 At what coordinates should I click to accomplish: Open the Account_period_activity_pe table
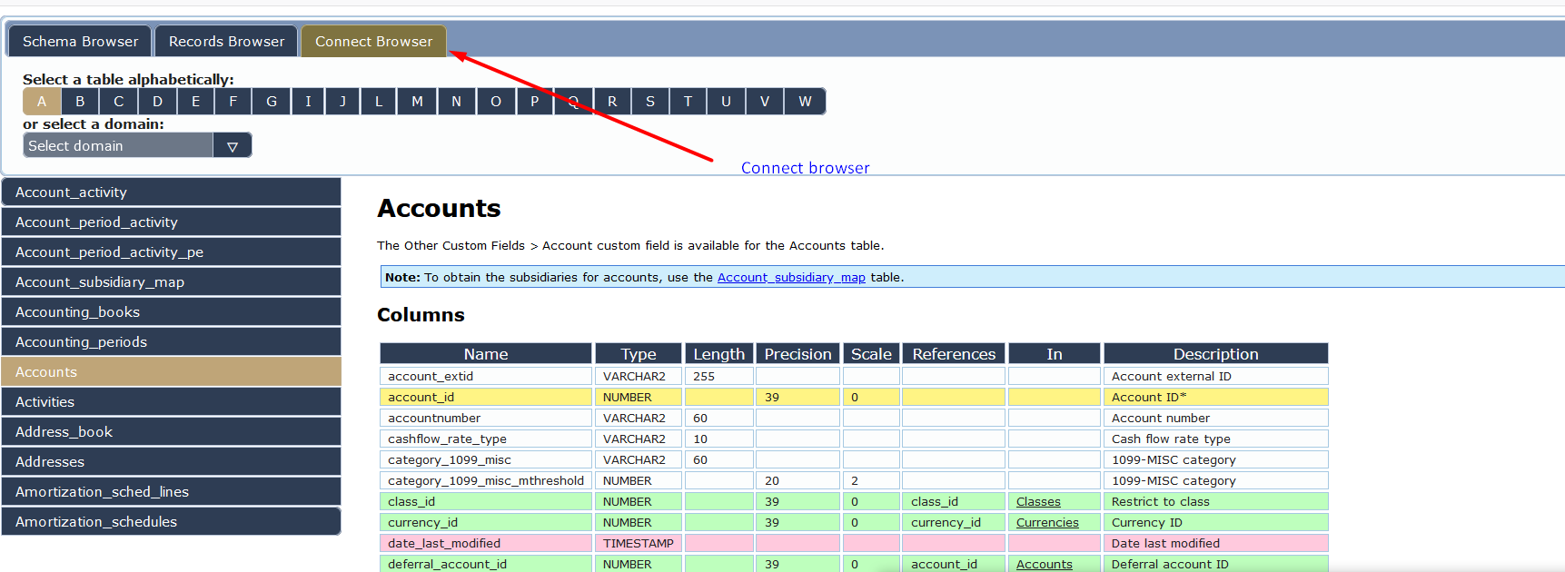(172, 251)
